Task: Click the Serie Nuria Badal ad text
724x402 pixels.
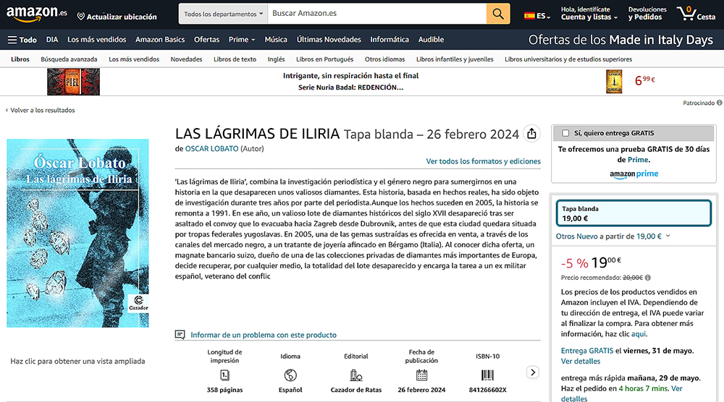Action: click(x=351, y=87)
